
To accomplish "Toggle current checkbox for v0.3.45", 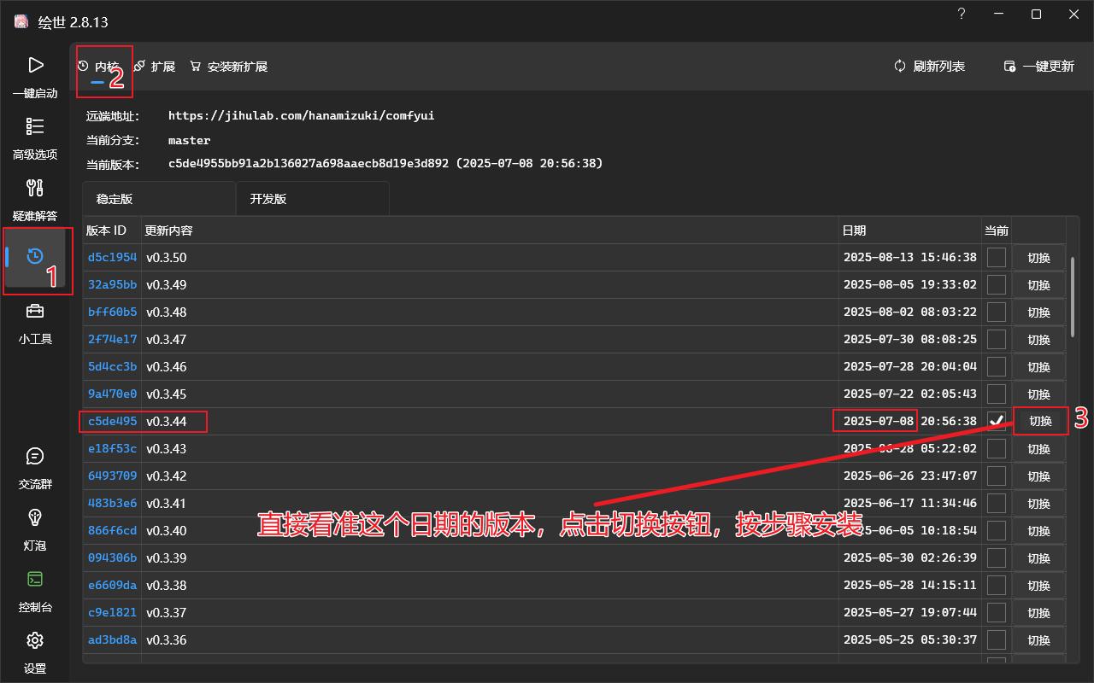I will point(997,394).
